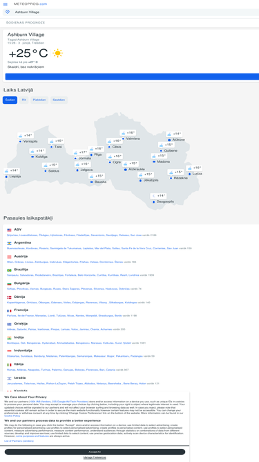The image size is (259, 462).
Task: Open the Ventspils weather marker
Action: [26, 136]
